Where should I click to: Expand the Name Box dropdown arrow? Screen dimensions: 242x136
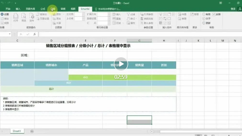pos(10,34)
